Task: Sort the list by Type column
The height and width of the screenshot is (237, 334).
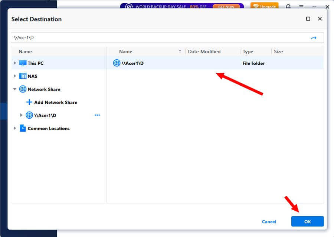Action: pos(248,52)
